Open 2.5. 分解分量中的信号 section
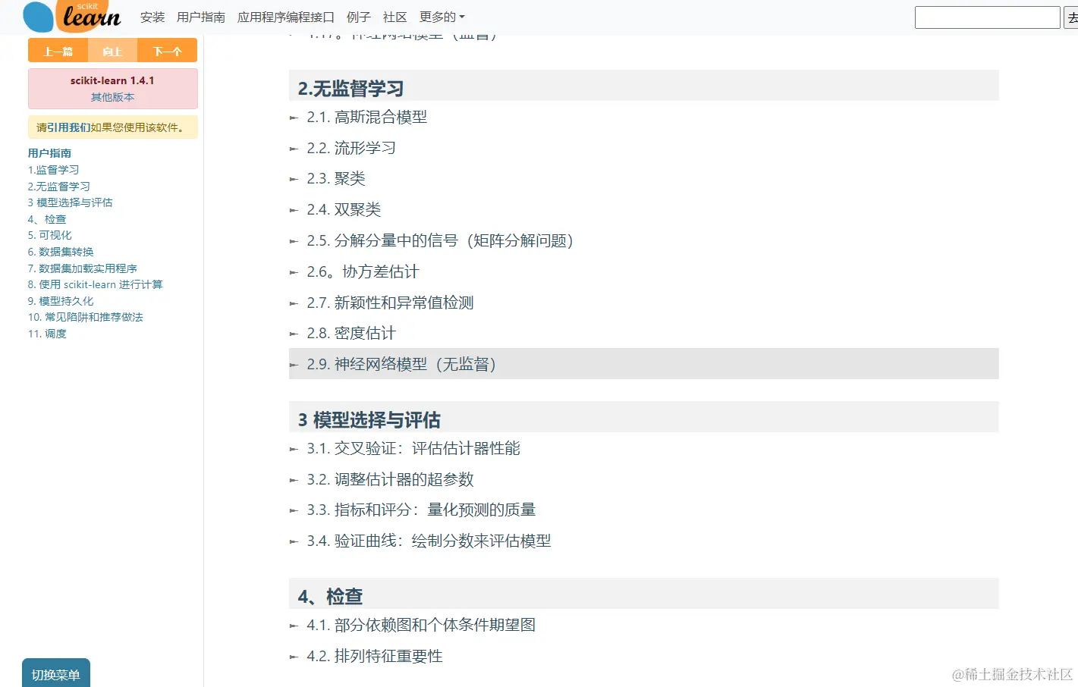This screenshot has height=687, width=1078. pyautogui.click(x=440, y=240)
